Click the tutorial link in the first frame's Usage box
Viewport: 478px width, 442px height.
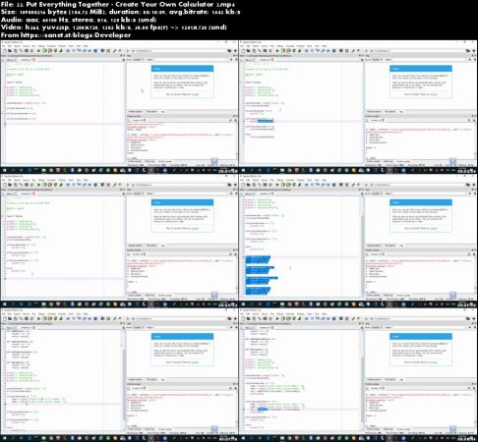[x=195, y=94]
